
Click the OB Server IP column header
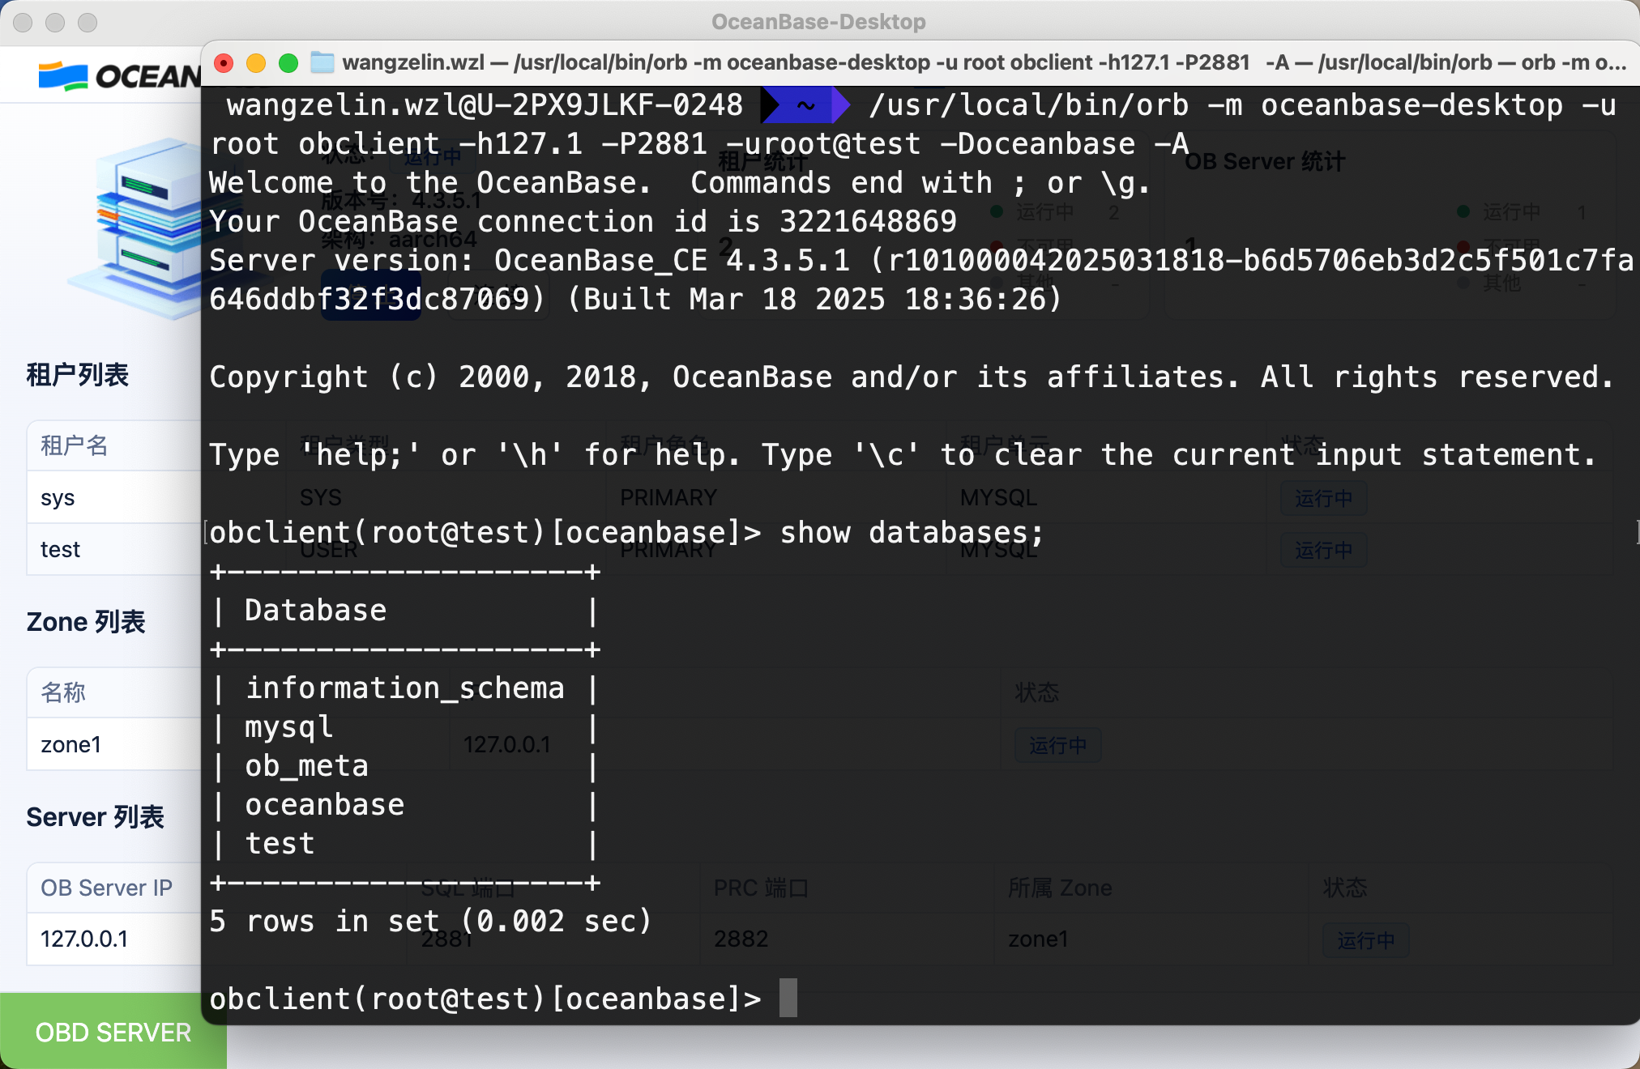click(106, 888)
